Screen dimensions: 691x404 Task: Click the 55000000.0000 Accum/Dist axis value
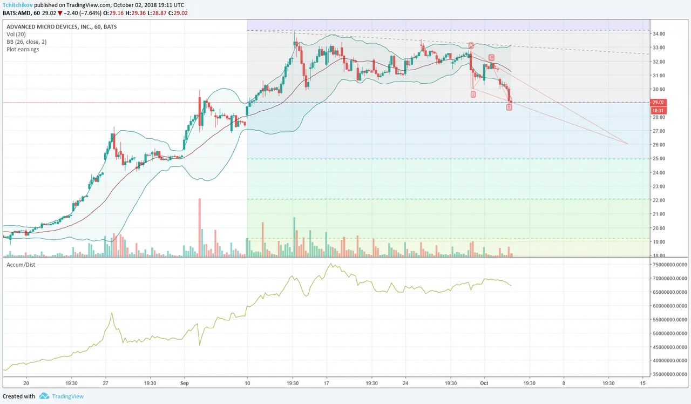[670, 320]
